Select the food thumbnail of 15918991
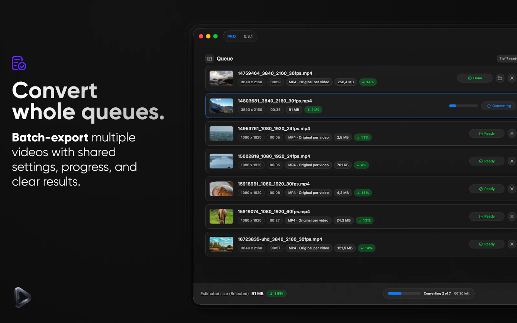 coord(221,189)
